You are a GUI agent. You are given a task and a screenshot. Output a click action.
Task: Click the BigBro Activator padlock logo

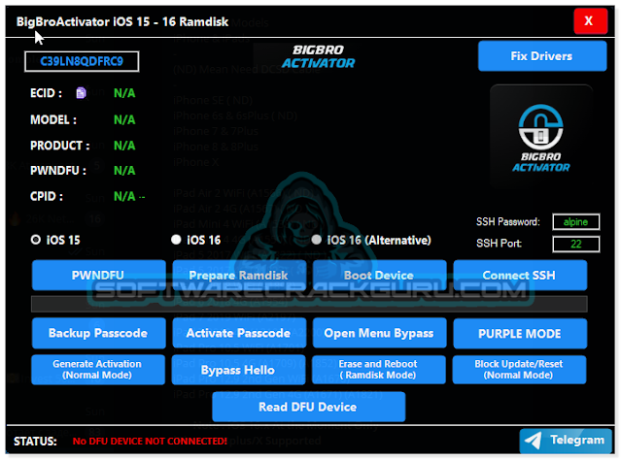[541, 136]
